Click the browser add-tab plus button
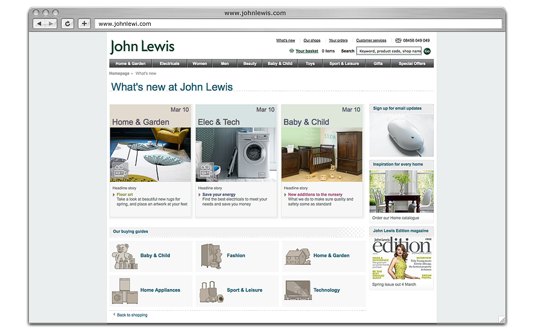Viewport: 535px width, 330px height. point(84,23)
